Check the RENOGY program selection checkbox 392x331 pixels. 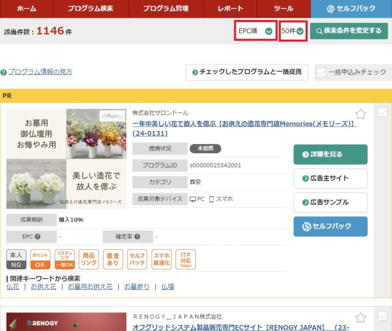click(382, 316)
